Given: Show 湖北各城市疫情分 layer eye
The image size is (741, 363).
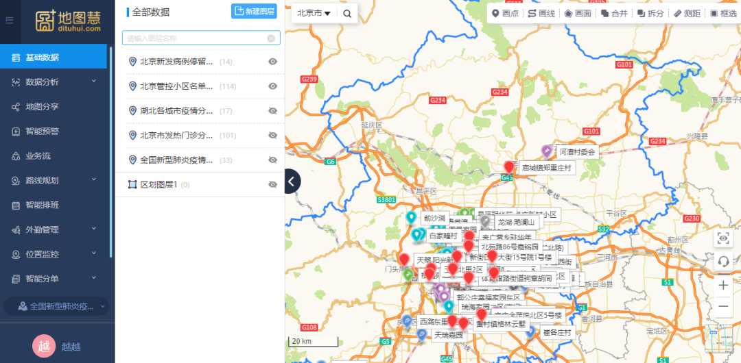Looking at the screenshot, I should pos(272,111).
